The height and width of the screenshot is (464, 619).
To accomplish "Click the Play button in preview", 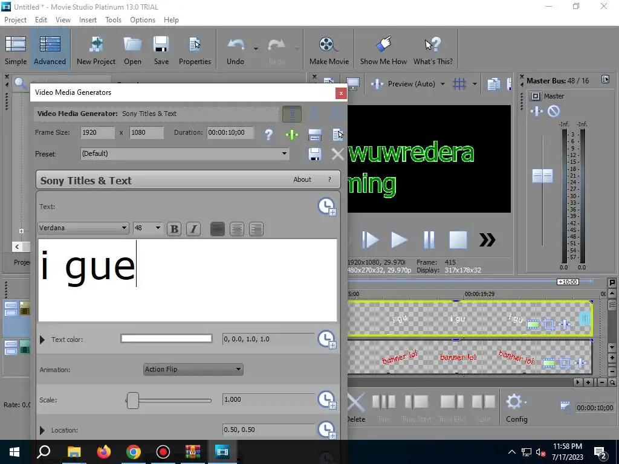I will pyautogui.click(x=399, y=240).
